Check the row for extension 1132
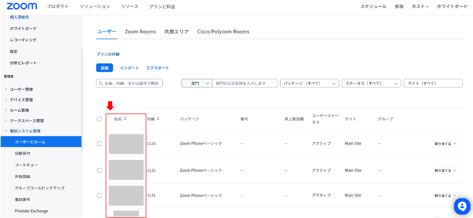This screenshot has width=473, height=218. (99, 170)
